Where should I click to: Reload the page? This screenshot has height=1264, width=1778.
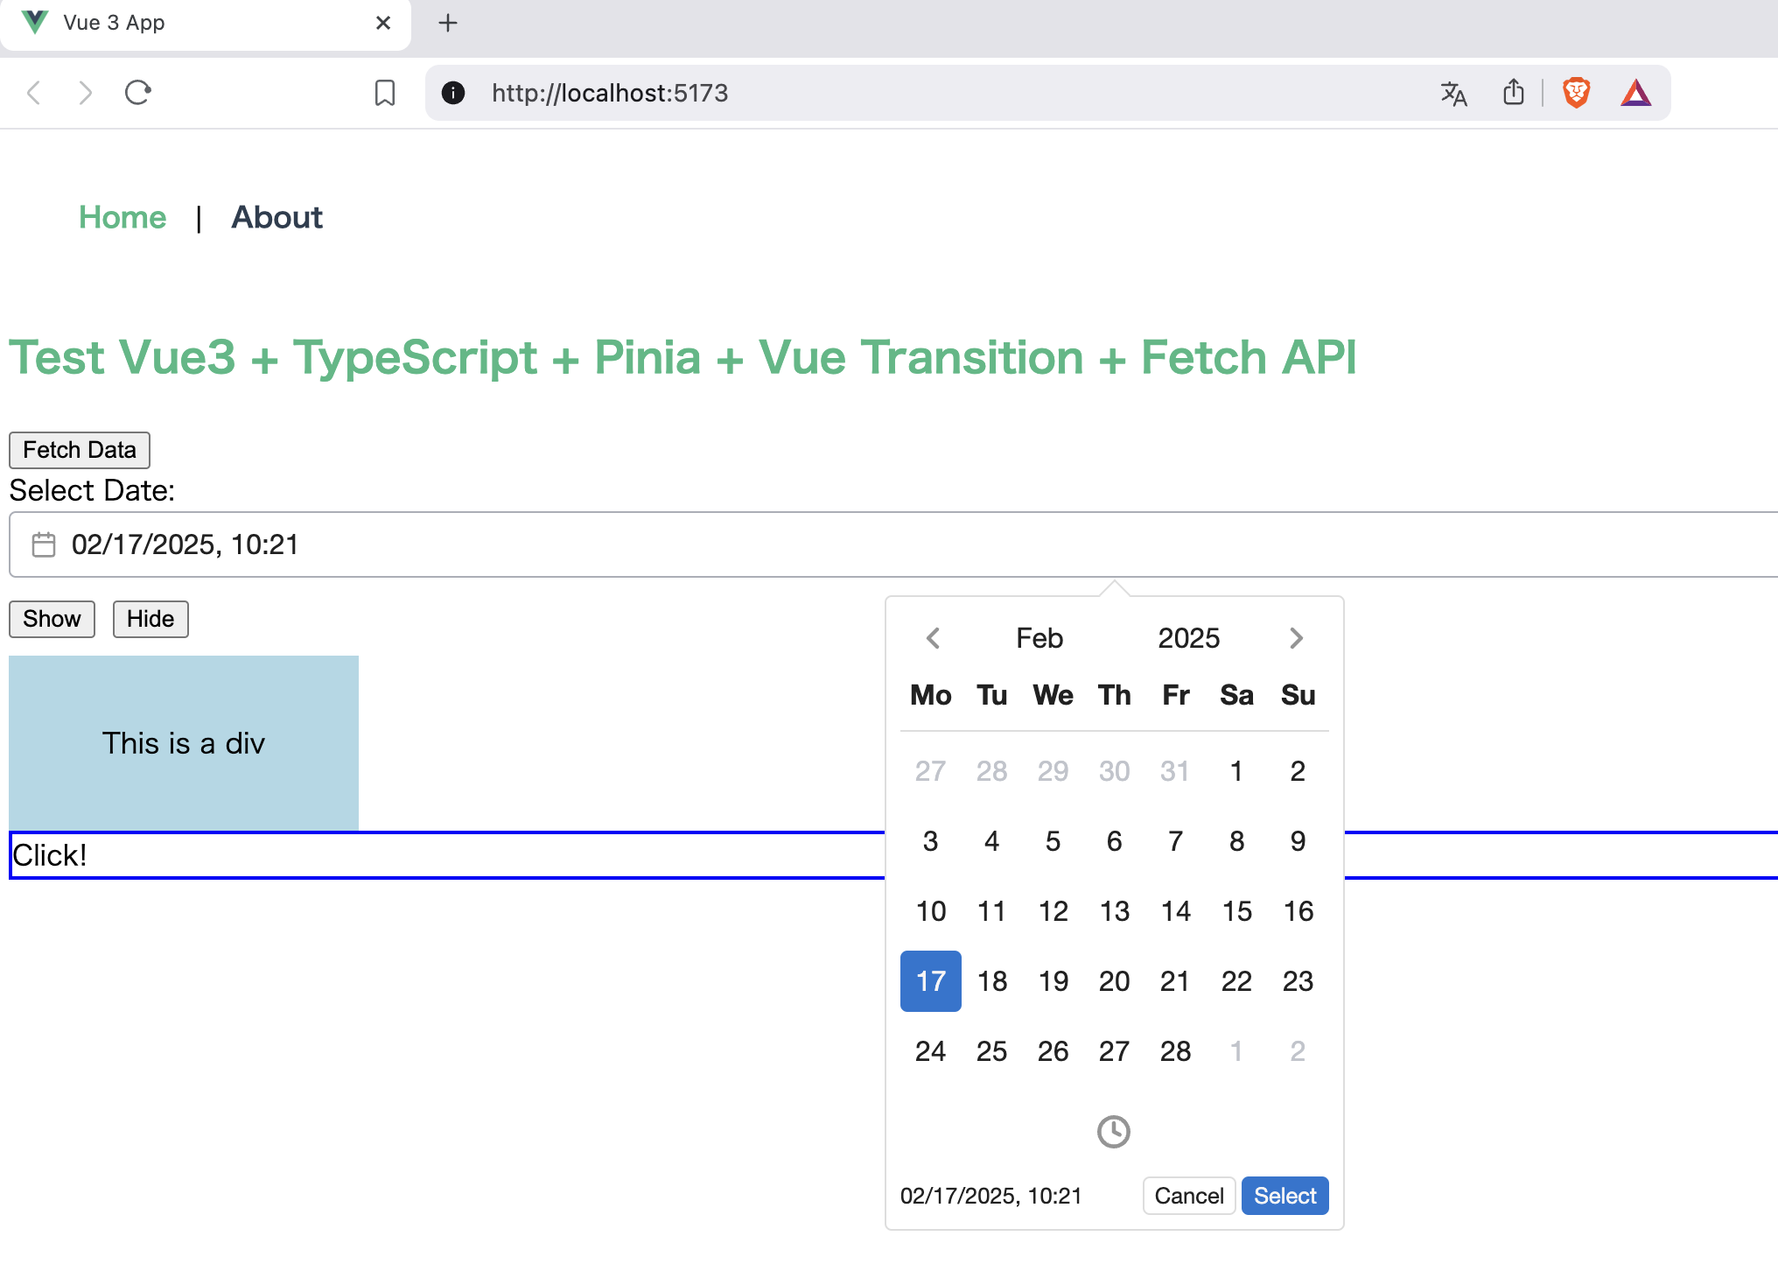(x=138, y=93)
